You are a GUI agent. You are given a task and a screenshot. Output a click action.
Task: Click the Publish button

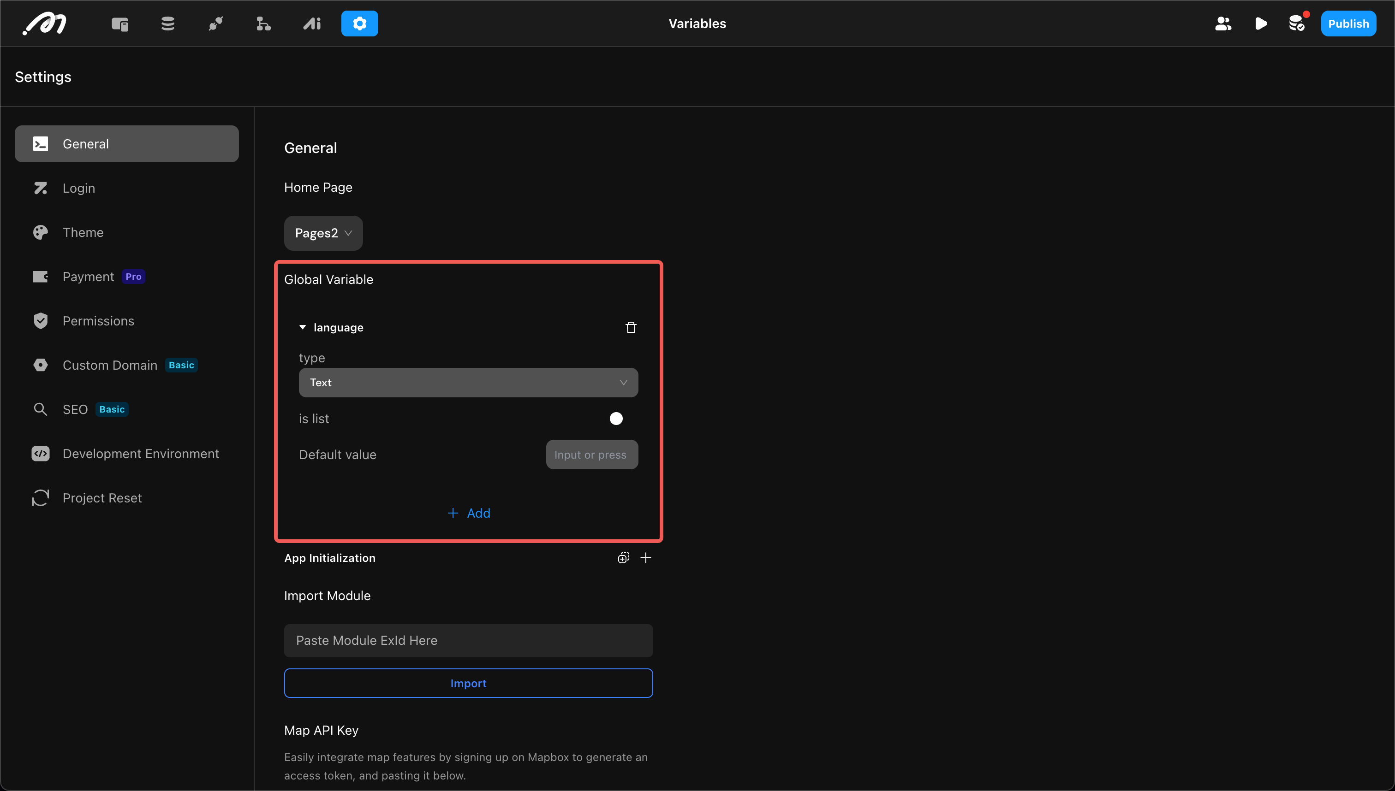click(1348, 24)
